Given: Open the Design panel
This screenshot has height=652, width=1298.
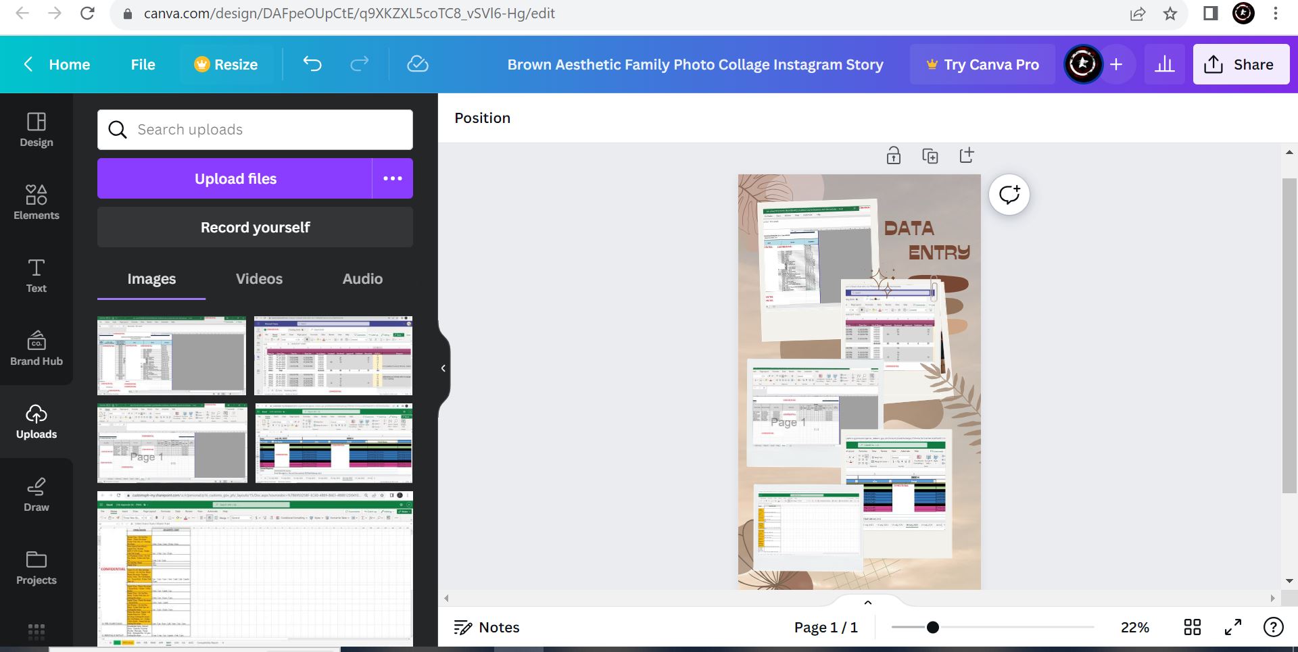Looking at the screenshot, I should pyautogui.click(x=37, y=130).
